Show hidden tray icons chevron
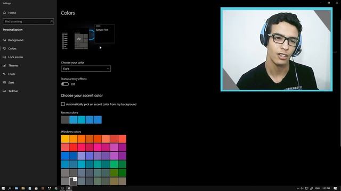This screenshot has width=341, height=191. click(298, 188)
